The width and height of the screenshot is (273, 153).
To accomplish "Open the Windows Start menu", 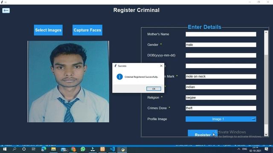I will pyautogui.click(x=5, y=149).
